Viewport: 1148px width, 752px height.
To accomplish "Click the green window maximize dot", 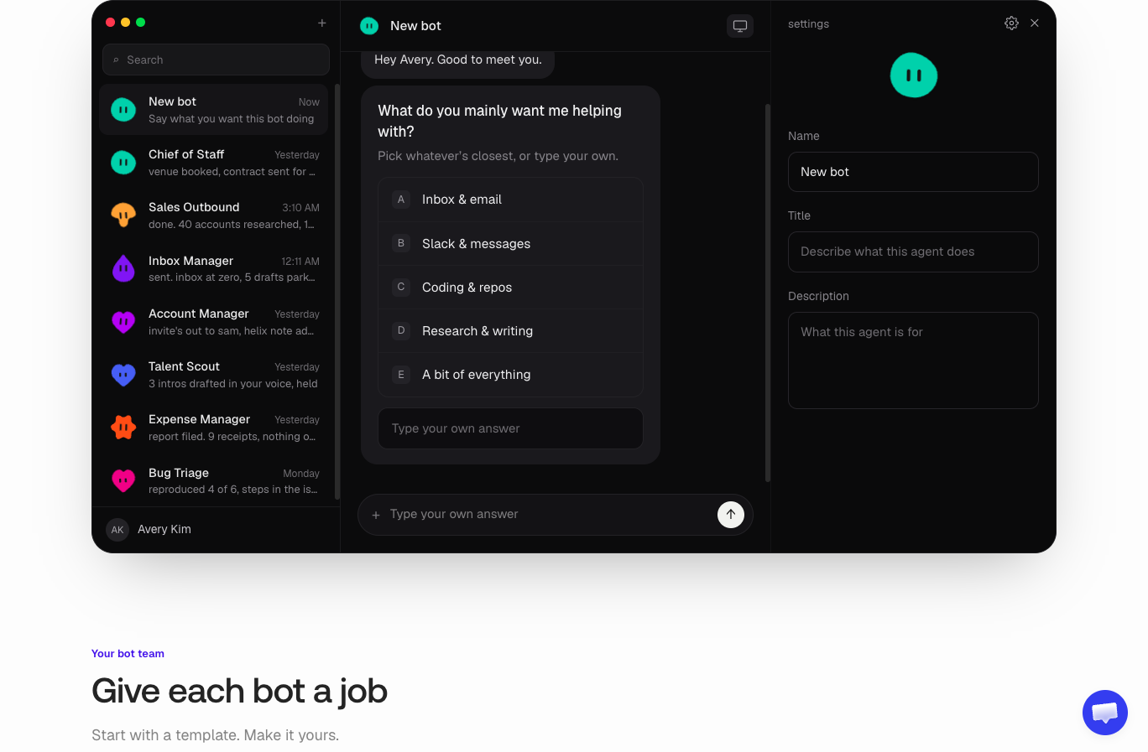I will [141, 23].
